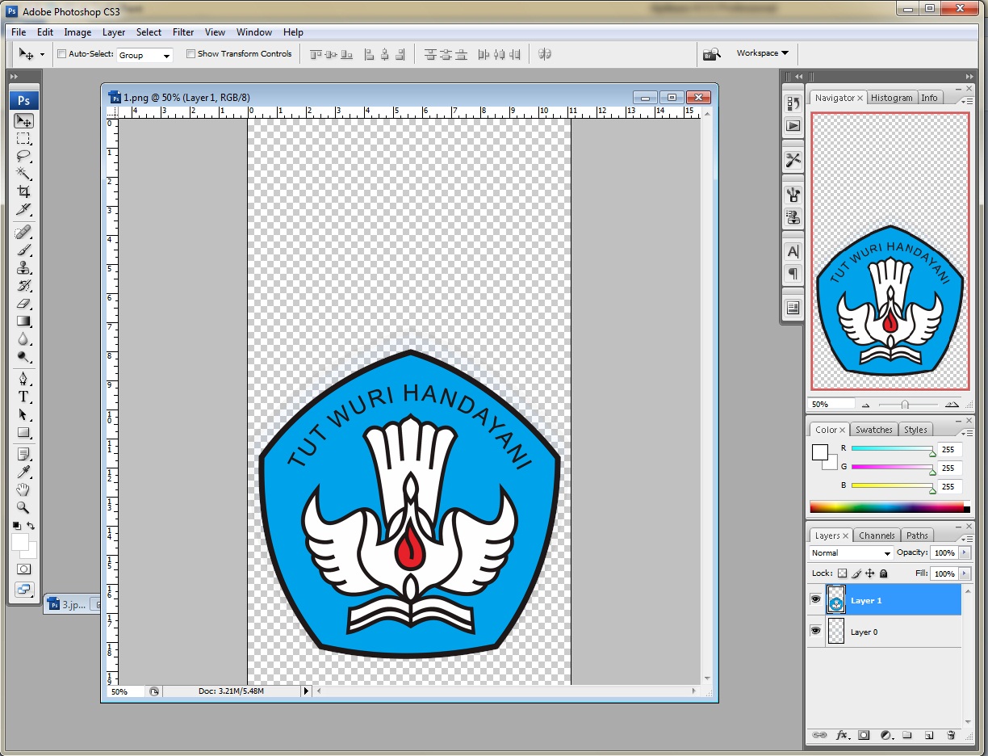The width and height of the screenshot is (988, 756).
Task: Select the Pen tool
Action: (x=24, y=378)
